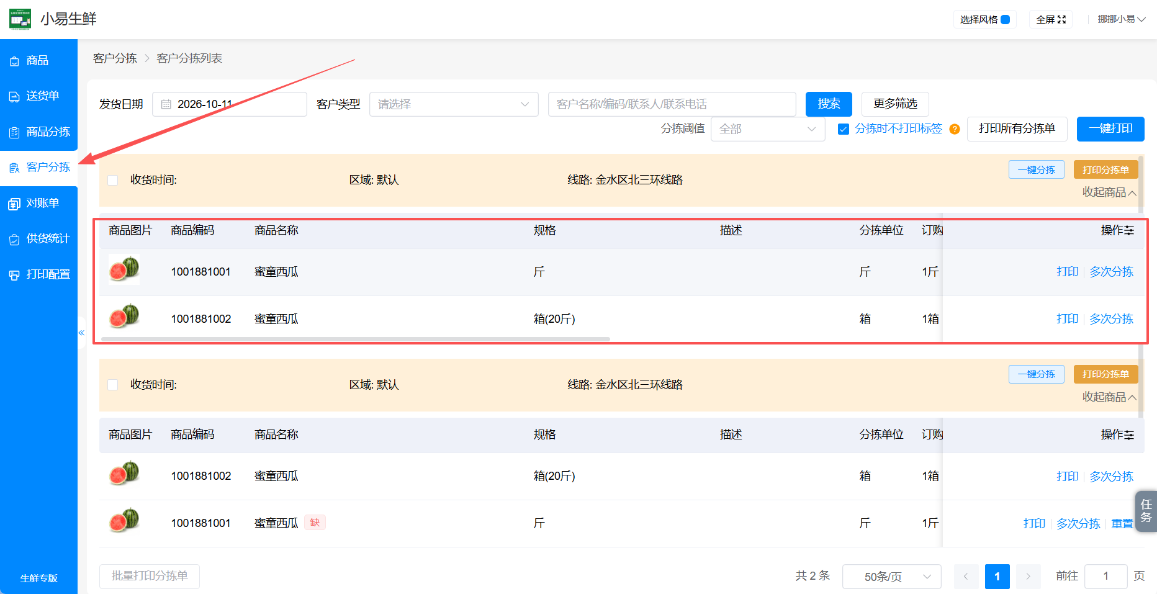Open the 商品 sidebar menu
This screenshot has height=594, width=1157.
38,60
